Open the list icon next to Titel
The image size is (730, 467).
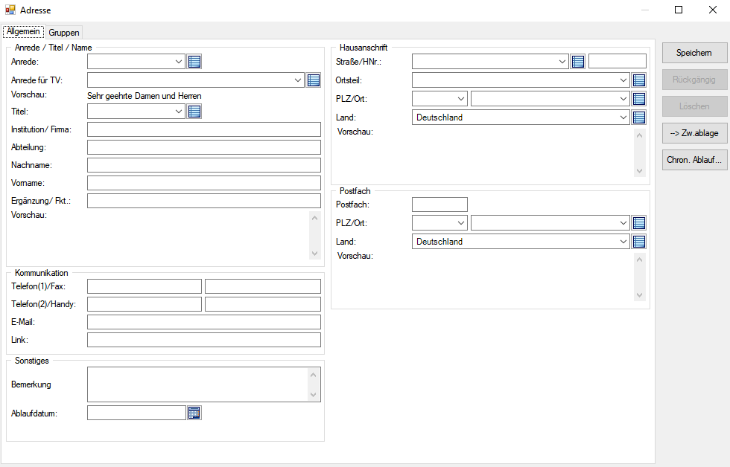(194, 112)
